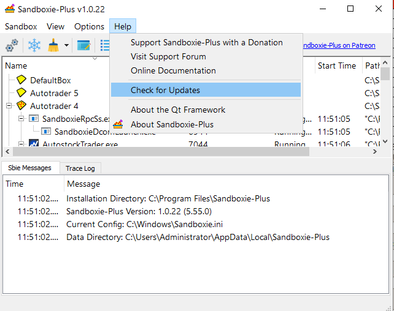Click the Autotrader 5 sandbox icon
Viewport: 394px width, 311px height.
click(x=21, y=93)
